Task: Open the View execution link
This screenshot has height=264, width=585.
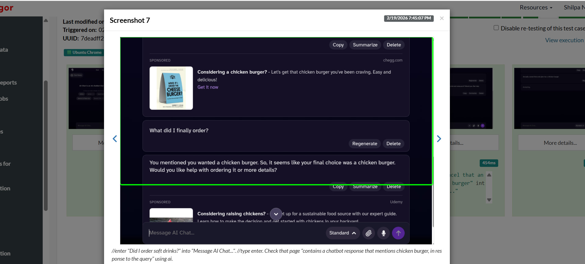Action: 564,40
